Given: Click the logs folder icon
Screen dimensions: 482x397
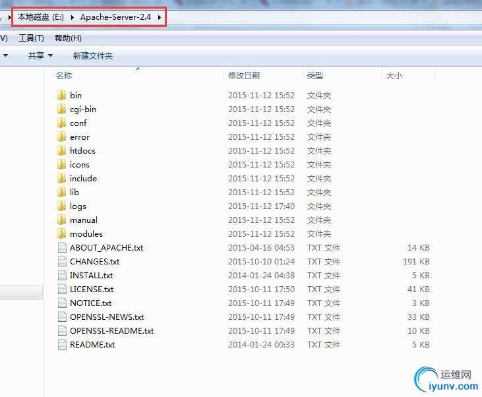Looking at the screenshot, I should 61,206.
